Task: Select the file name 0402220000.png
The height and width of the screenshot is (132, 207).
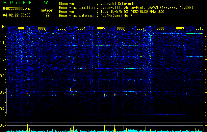Action: (17, 9)
